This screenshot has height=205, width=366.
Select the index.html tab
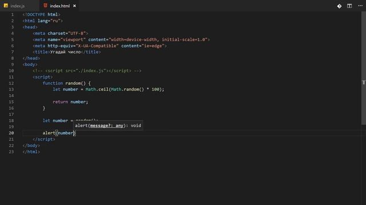point(59,6)
